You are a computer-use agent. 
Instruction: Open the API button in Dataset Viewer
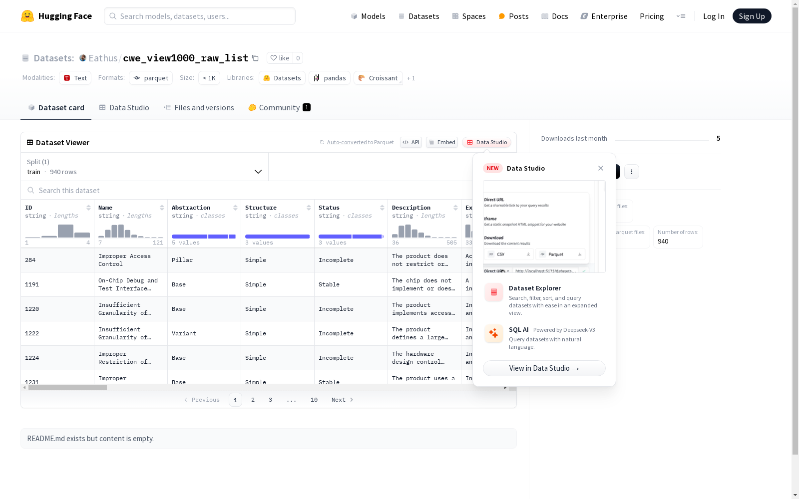pyautogui.click(x=411, y=142)
